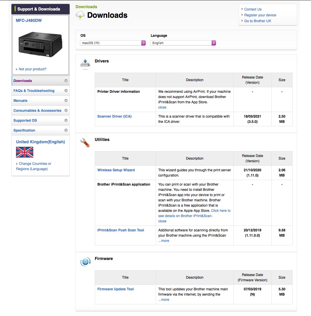Collapse the Printer Driver information description

click(x=162, y=107)
